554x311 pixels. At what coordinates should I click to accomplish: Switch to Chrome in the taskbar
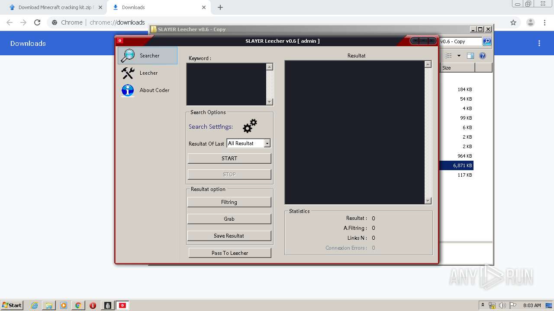[78, 305]
